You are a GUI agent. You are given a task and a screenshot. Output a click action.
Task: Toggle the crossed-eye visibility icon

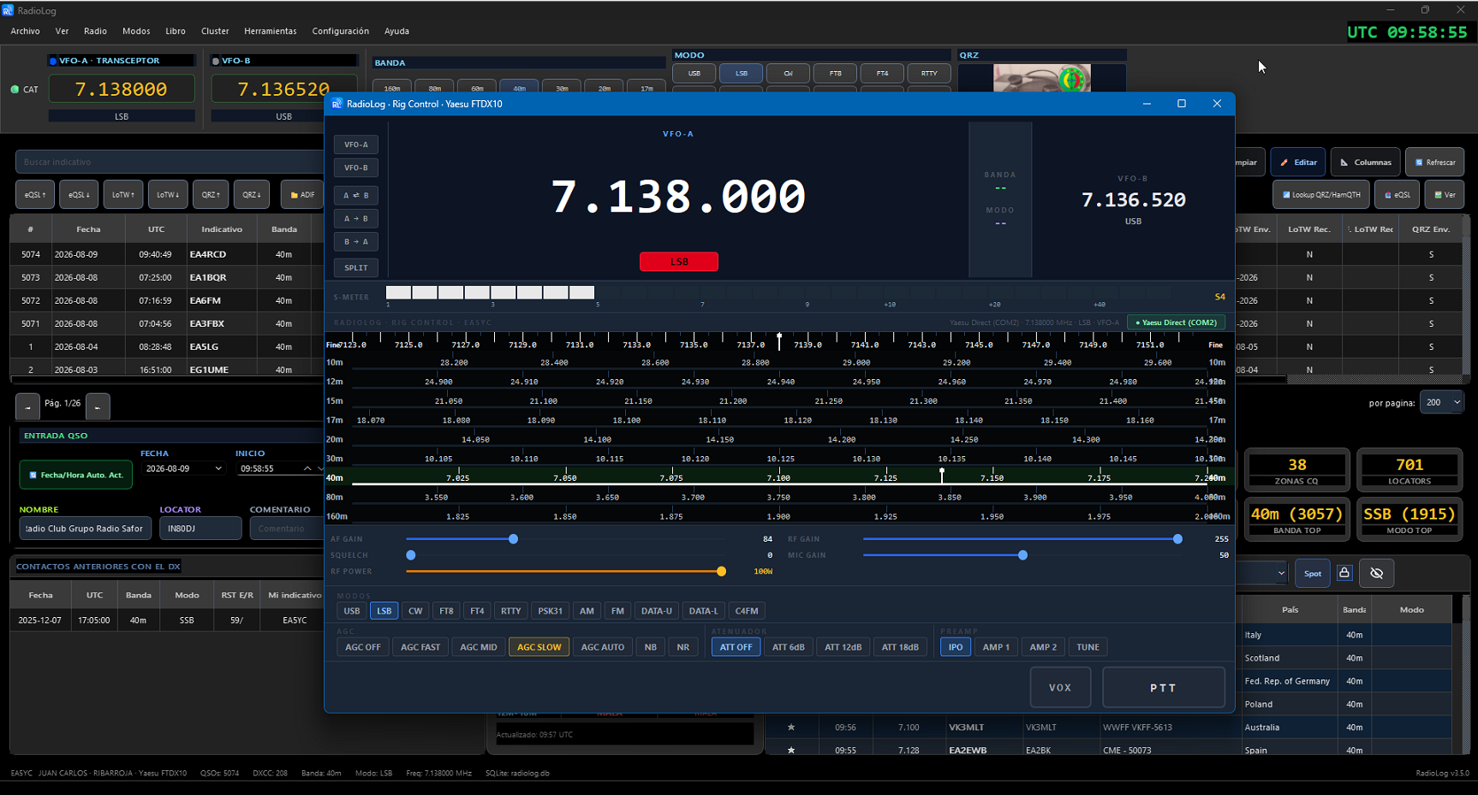pyautogui.click(x=1377, y=573)
